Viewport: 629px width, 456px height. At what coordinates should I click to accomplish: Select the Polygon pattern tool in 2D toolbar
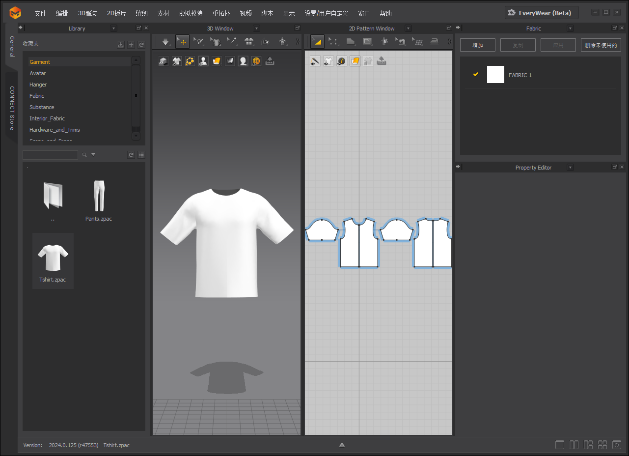point(351,42)
